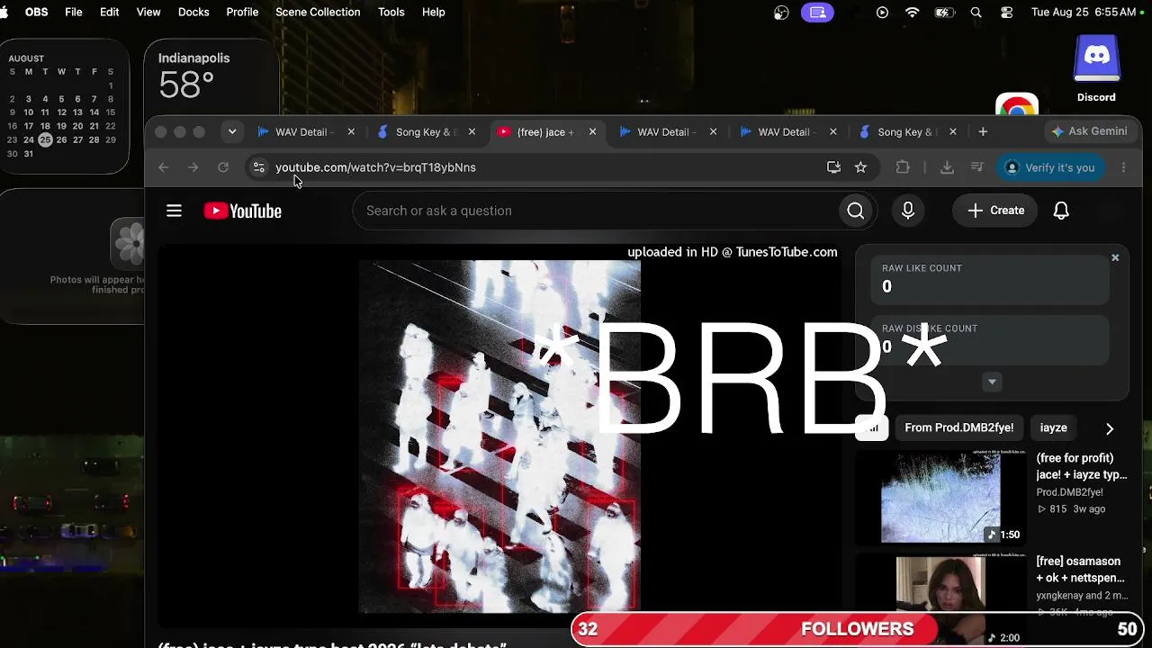The height and width of the screenshot is (648, 1152).
Task: Open the OBS View menu
Action: coord(148,12)
